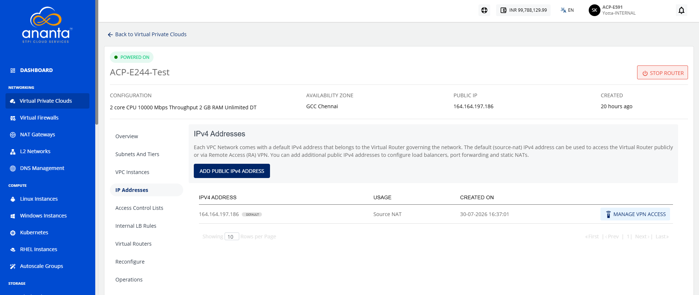Click Add Public IPv4 Address button
Image resolution: width=699 pixels, height=295 pixels.
(x=232, y=171)
